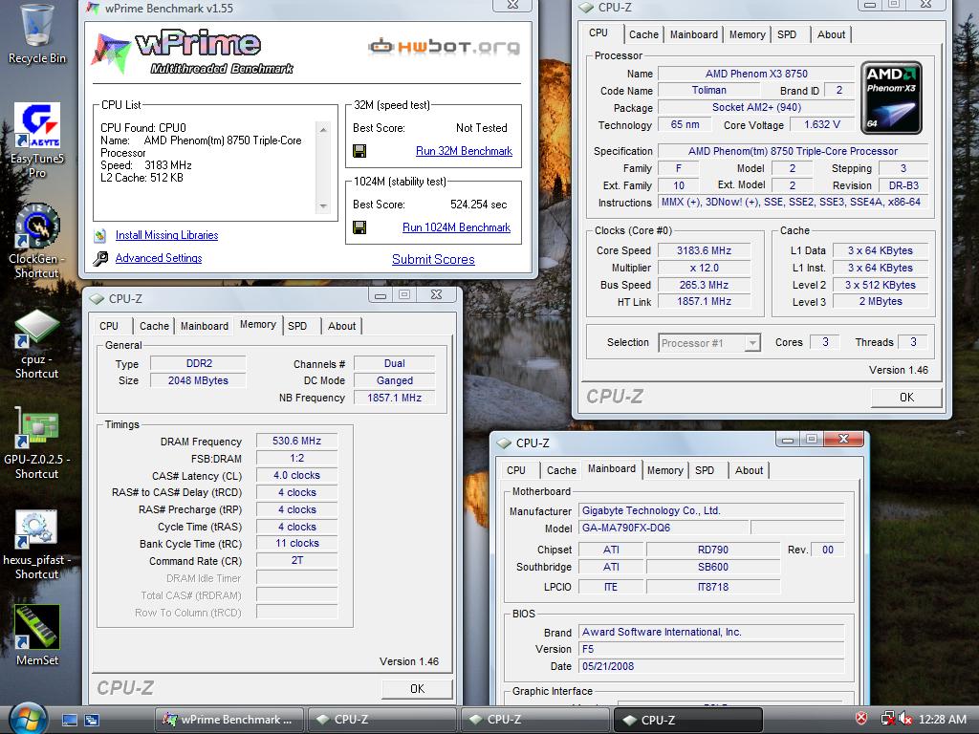Select the first CPU-Z taskbar button
Viewport: 979px width, 734px height.
click(382, 720)
